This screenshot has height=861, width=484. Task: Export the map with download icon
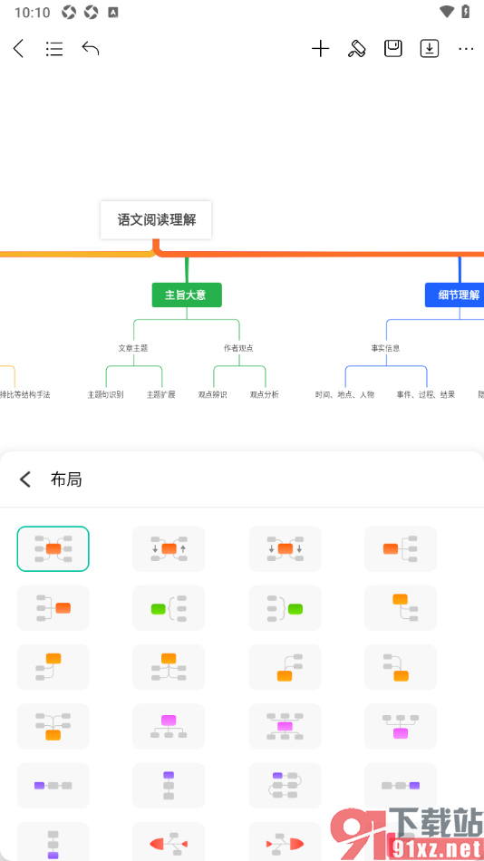click(x=430, y=49)
